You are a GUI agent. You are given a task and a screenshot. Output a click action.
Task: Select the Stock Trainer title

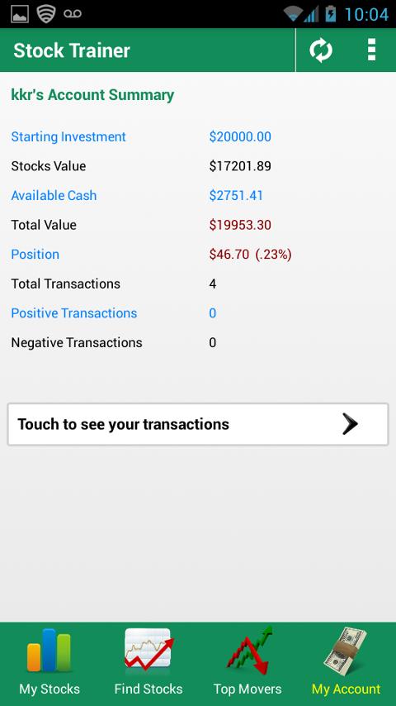(x=72, y=50)
